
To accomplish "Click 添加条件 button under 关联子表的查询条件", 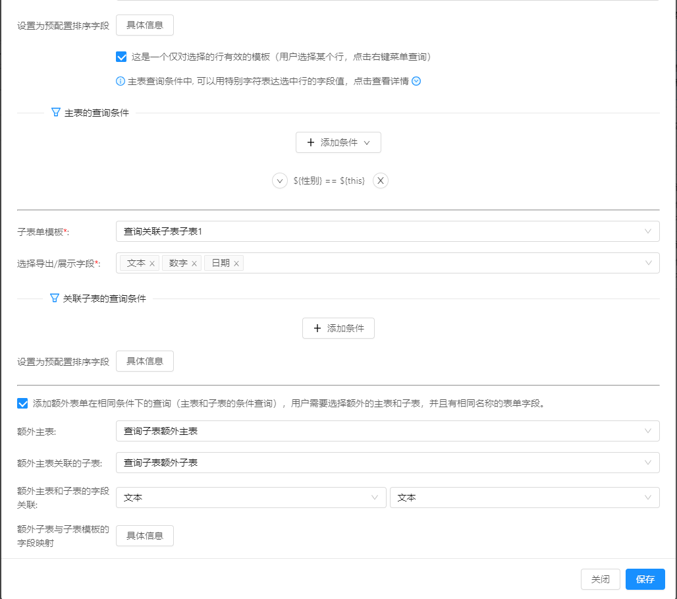I will [338, 328].
